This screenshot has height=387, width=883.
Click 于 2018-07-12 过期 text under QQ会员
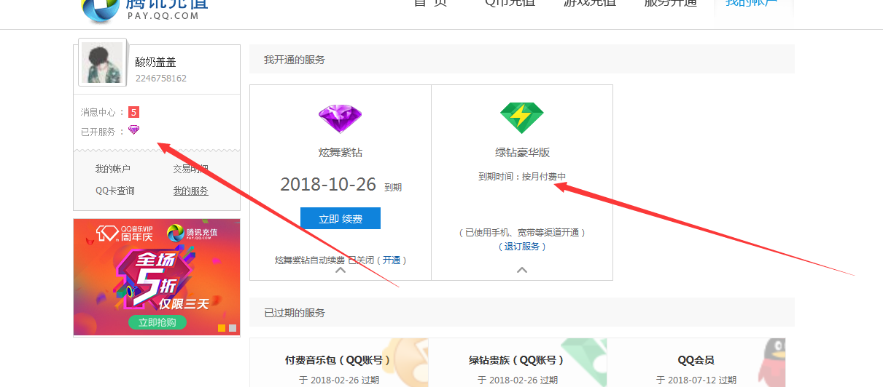(696, 380)
